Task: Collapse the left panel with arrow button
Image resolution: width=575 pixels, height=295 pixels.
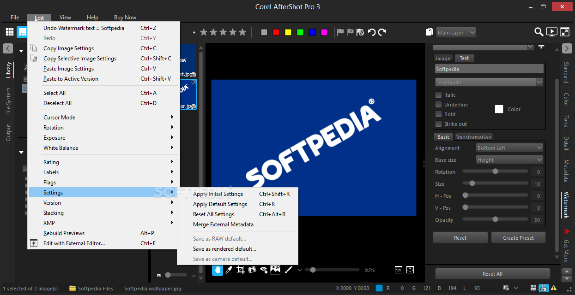Action: click(x=8, y=48)
